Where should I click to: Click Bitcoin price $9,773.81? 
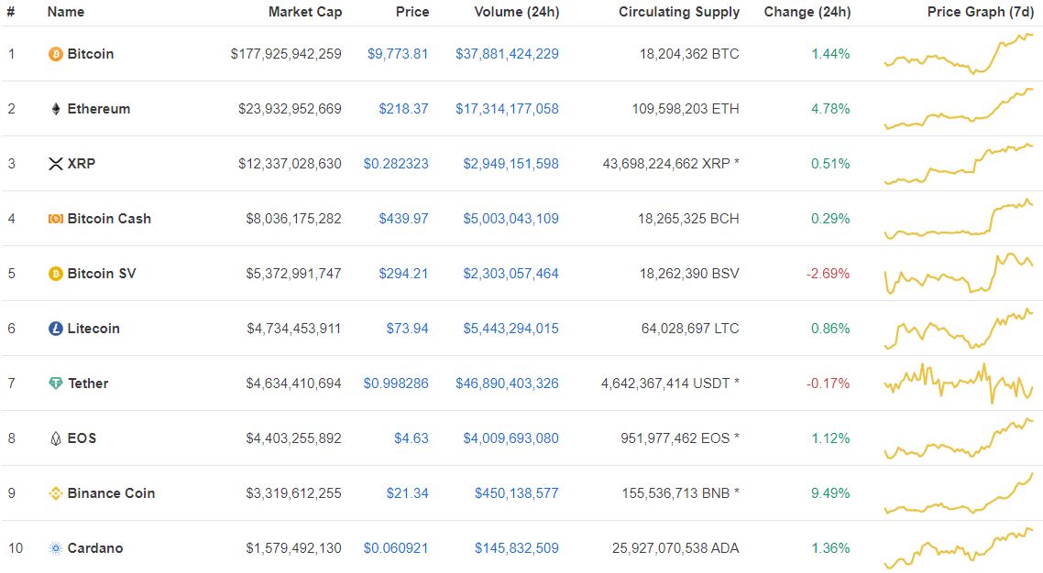398,54
